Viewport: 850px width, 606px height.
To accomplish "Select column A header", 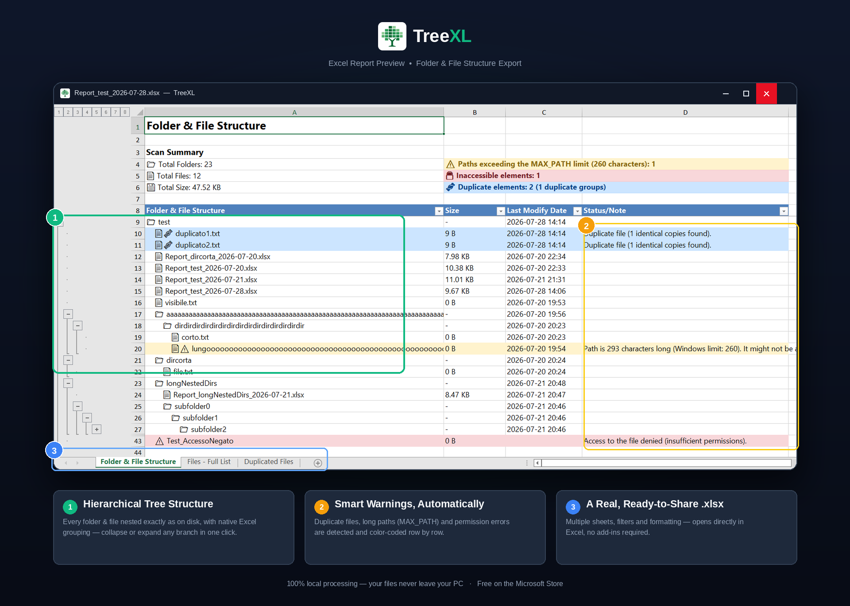I will click(x=294, y=112).
